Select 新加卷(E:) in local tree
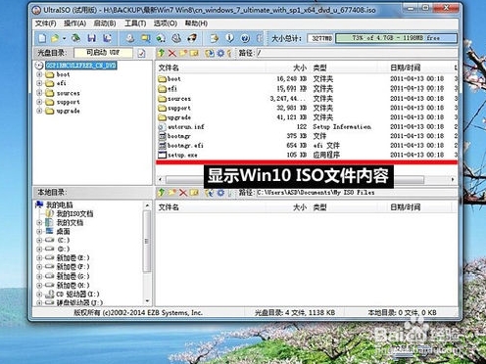Image resolution: width=486 pixels, height=364 pixels. coord(73,257)
